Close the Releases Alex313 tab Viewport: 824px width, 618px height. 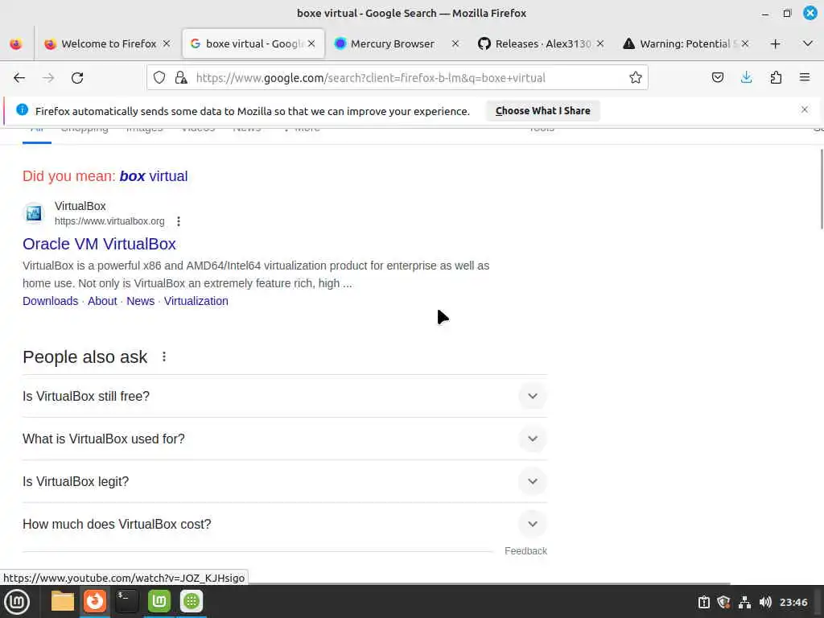click(x=600, y=43)
